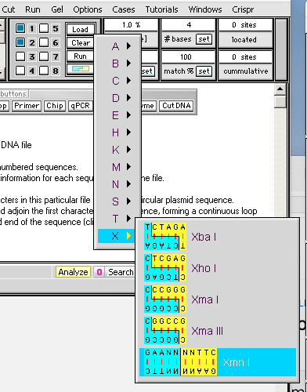The width and height of the screenshot is (307, 392).
Task: Select the Xma III CGGCCG sequence icon
Action: point(165,330)
